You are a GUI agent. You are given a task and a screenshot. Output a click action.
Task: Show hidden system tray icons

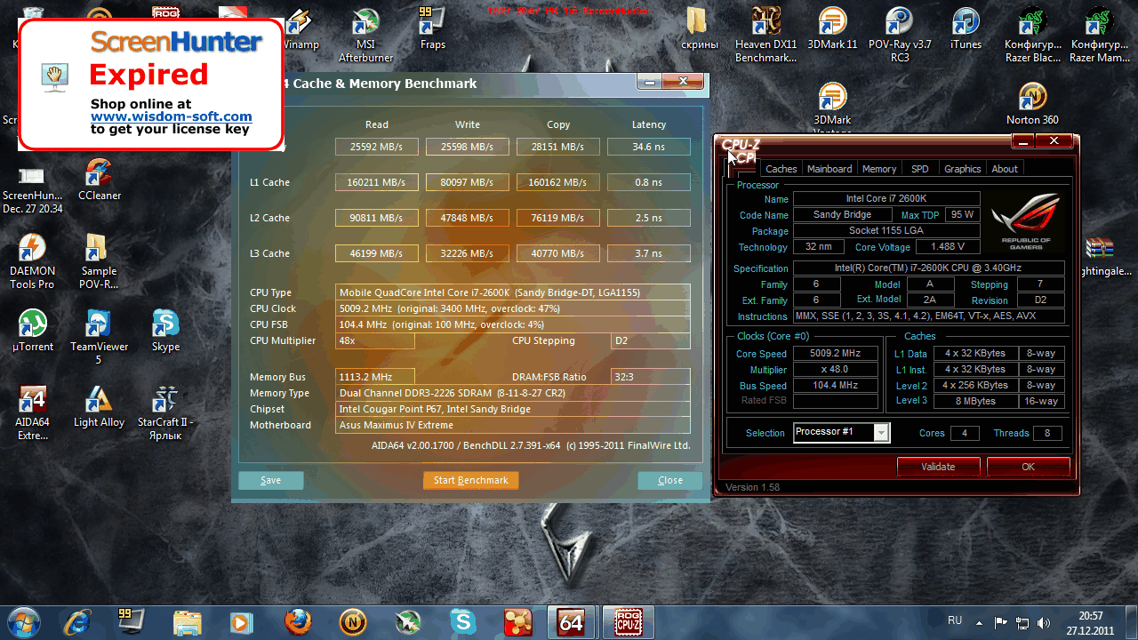pyautogui.click(x=979, y=622)
